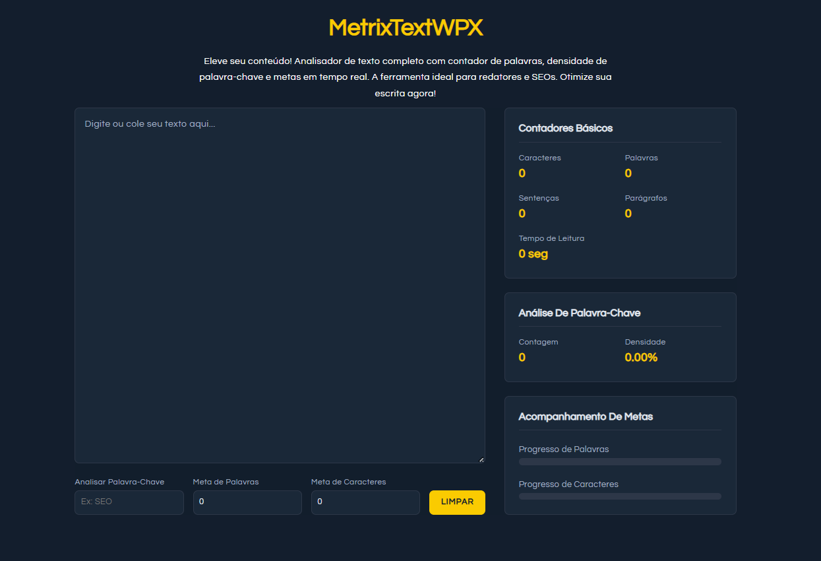Click the Palavras counter value
Screen dimensions: 821x561
(x=628, y=173)
